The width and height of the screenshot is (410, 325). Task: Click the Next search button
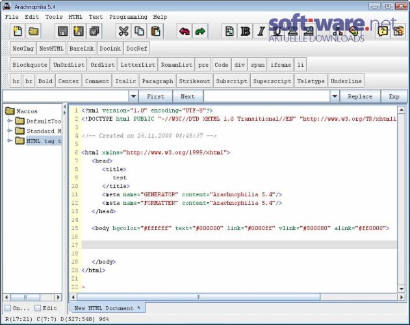click(x=188, y=96)
